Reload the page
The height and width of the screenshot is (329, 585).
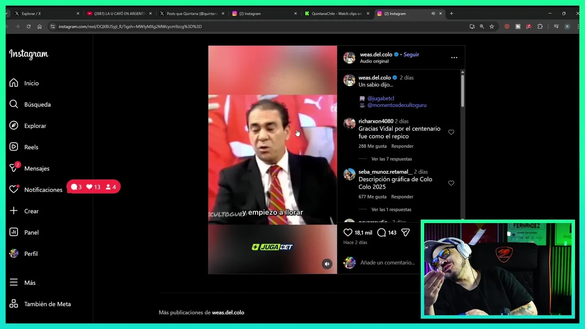pyautogui.click(x=28, y=27)
